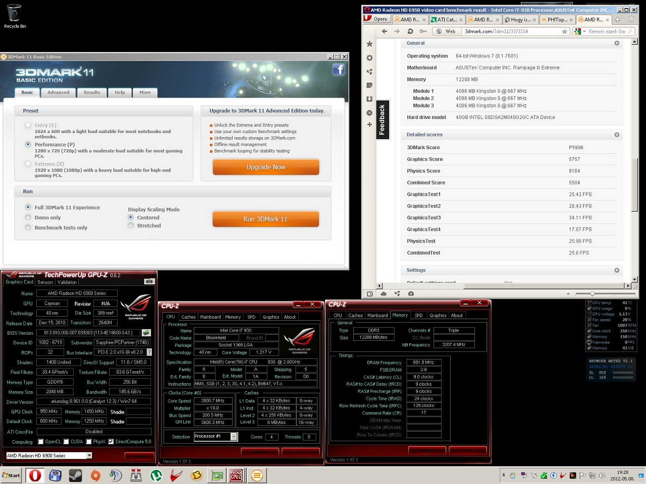The height and width of the screenshot is (484, 646).
Task: Open the Opera sidebar settings gear panel
Action: coord(369,58)
